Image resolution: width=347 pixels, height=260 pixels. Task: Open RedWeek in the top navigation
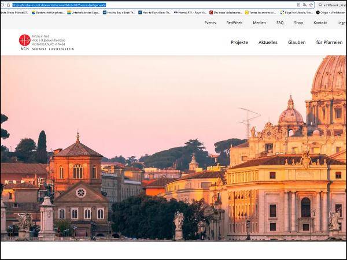pyautogui.click(x=234, y=23)
